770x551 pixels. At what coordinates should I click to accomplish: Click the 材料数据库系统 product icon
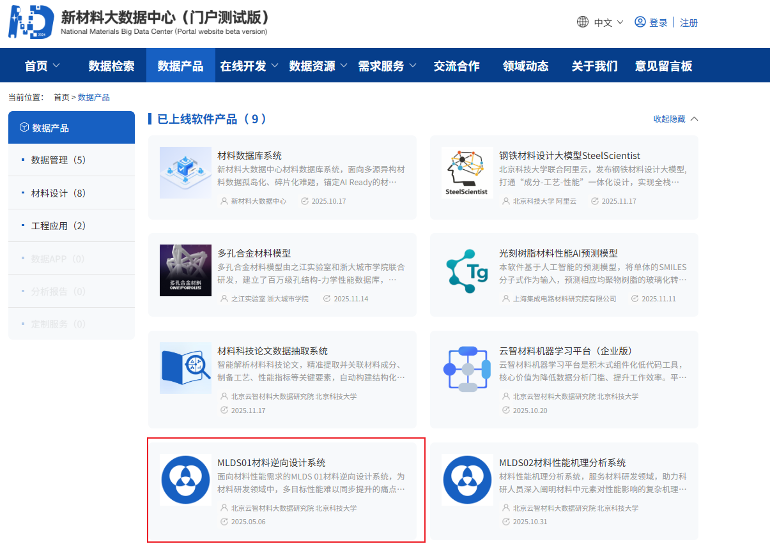tap(185, 172)
